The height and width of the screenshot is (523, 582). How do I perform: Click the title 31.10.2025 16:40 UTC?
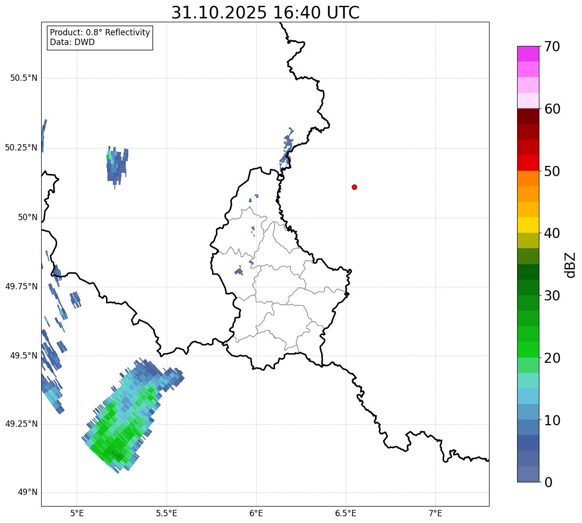(265, 13)
